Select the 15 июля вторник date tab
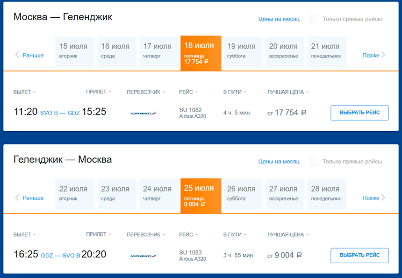The image size is (402, 278). pos(73,51)
